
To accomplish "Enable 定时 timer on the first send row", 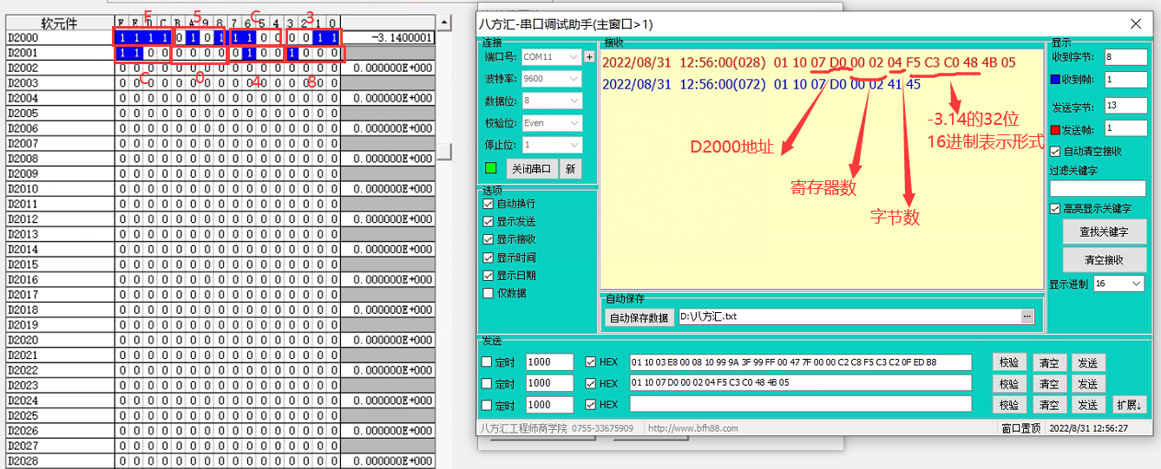I will tap(487, 362).
